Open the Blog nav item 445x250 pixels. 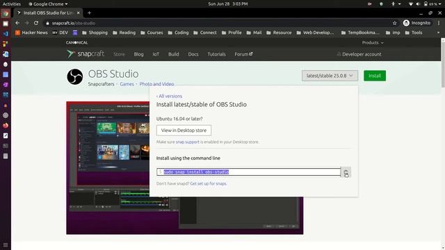138,54
